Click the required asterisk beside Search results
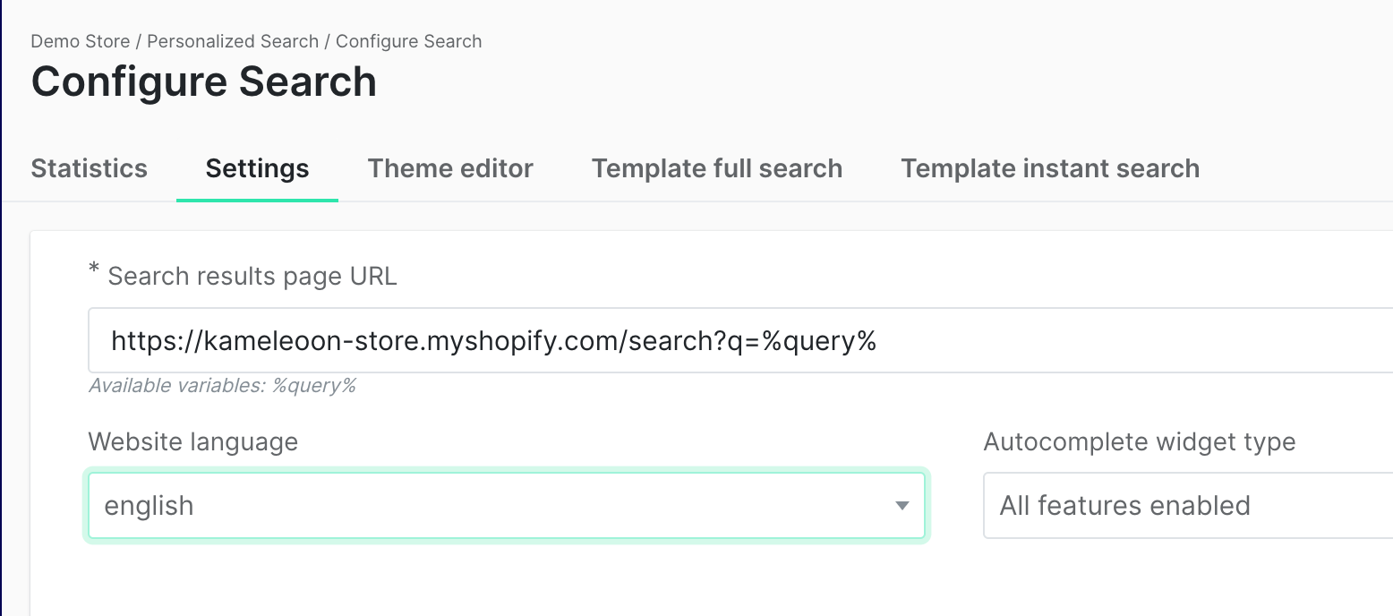Screen dimensions: 1393x616 coord(94,271)
